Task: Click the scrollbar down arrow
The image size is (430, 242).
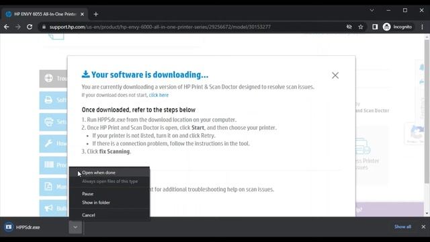Action: coord(427,214)
